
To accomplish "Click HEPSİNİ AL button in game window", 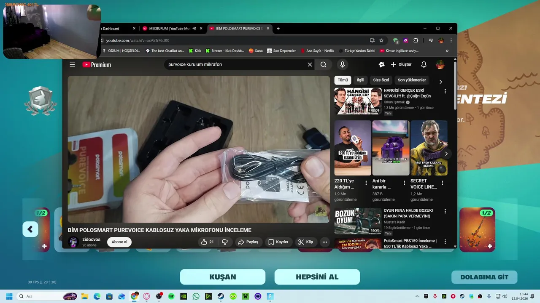I will click(x=317, y=277).
